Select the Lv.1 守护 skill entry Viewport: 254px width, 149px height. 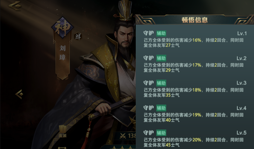click(x=195, y=39)
